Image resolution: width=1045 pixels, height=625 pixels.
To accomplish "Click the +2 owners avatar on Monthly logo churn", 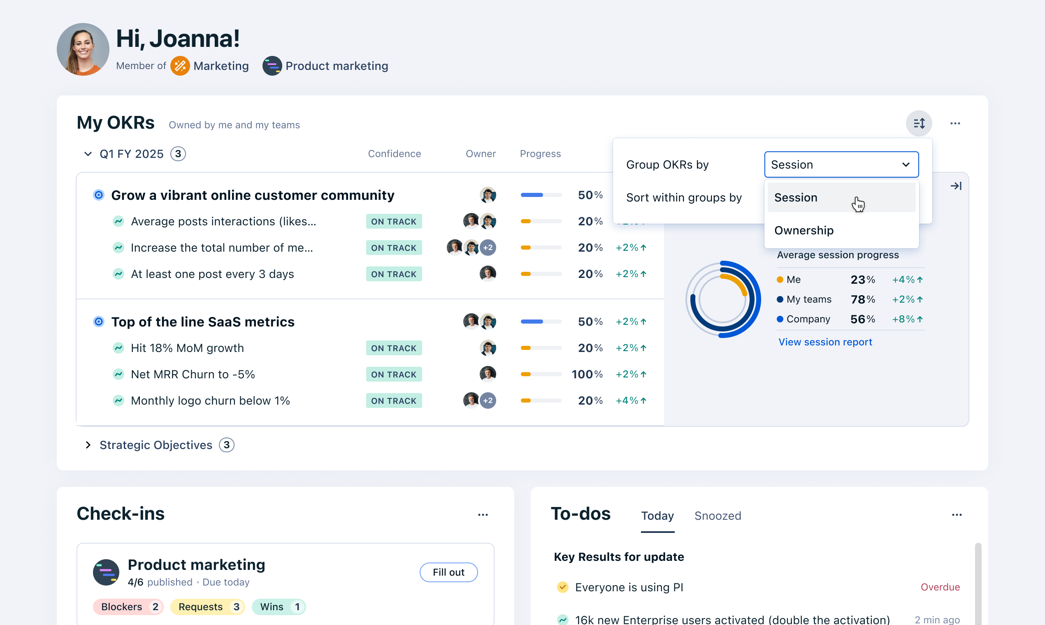I will click(x=488, y=400).
